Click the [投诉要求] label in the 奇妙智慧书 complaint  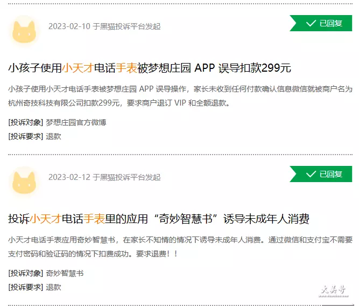[x=26, y=287]
